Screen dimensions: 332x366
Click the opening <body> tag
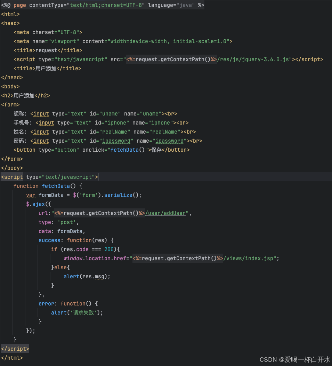pyautogui.click(x=10, y=87)
